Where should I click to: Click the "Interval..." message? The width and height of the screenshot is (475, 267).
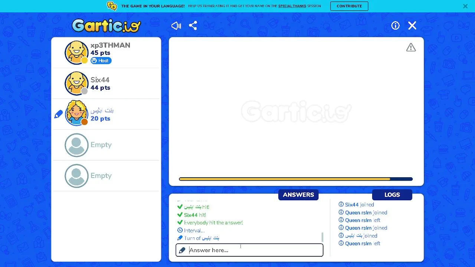point(194,230)
